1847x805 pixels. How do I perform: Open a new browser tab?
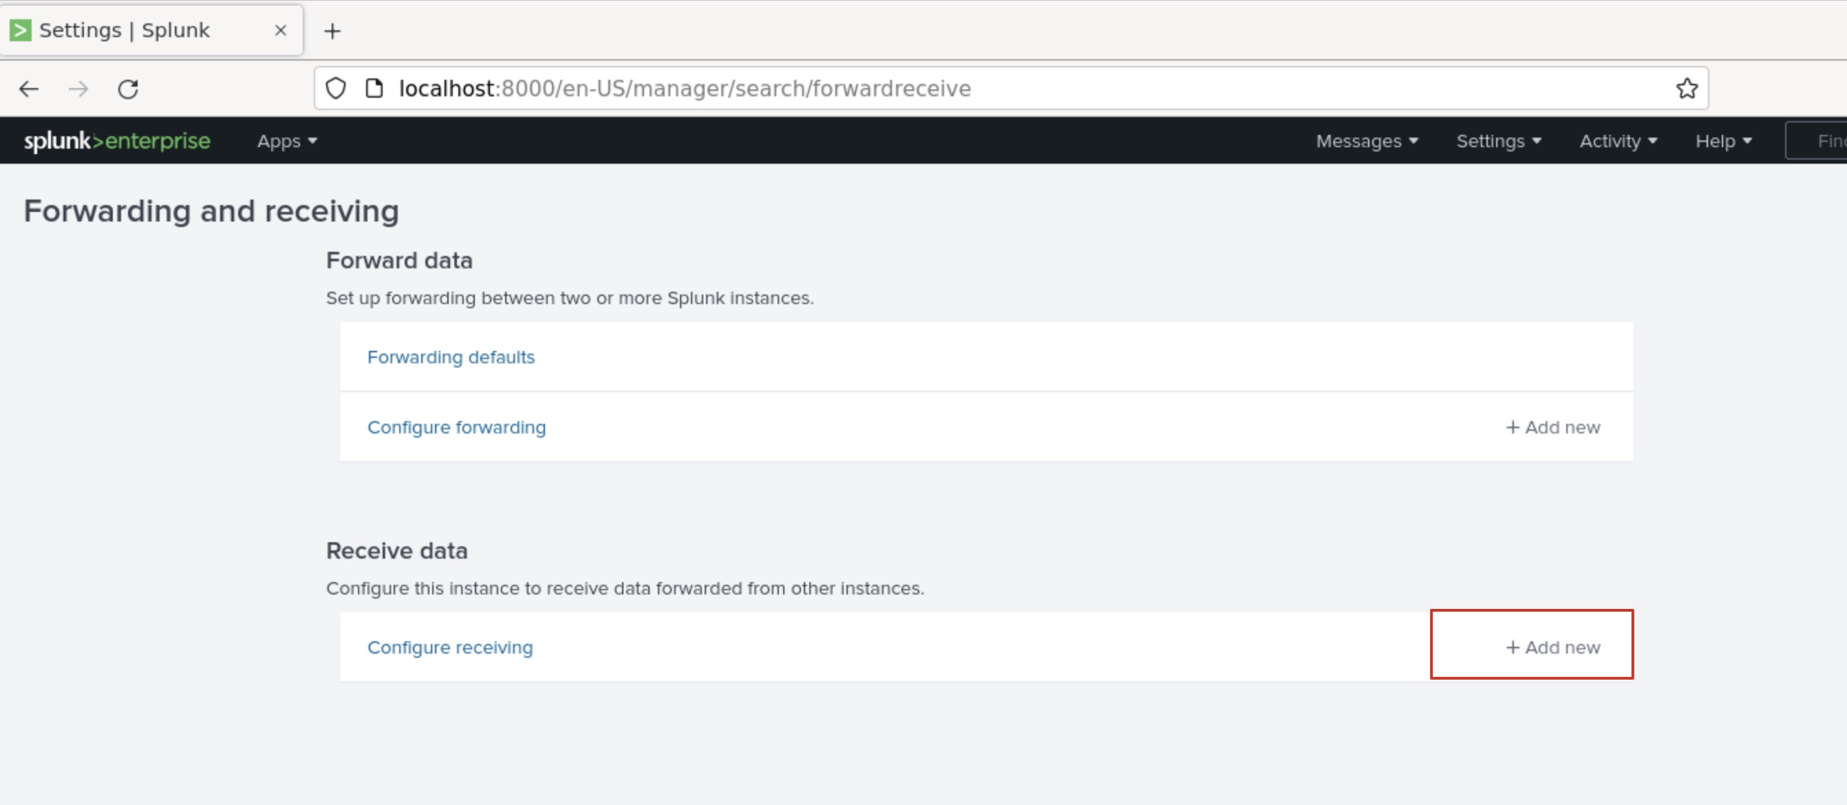pyautogui.click(x=332, y=31)
